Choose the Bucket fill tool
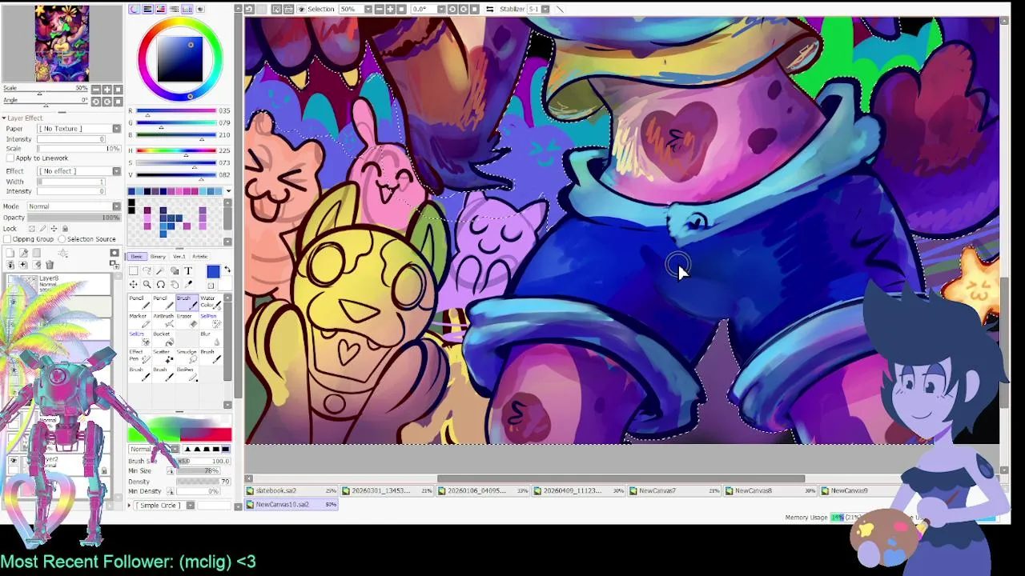This screenshot has height=576, width=1025. click(x=163, y=339)
